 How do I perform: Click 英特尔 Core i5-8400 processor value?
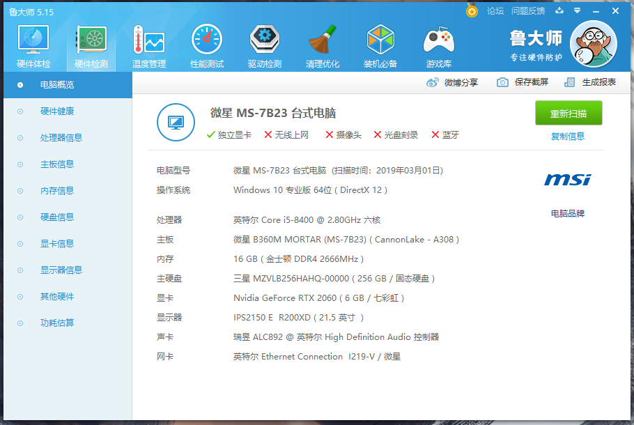pos(307,220)
